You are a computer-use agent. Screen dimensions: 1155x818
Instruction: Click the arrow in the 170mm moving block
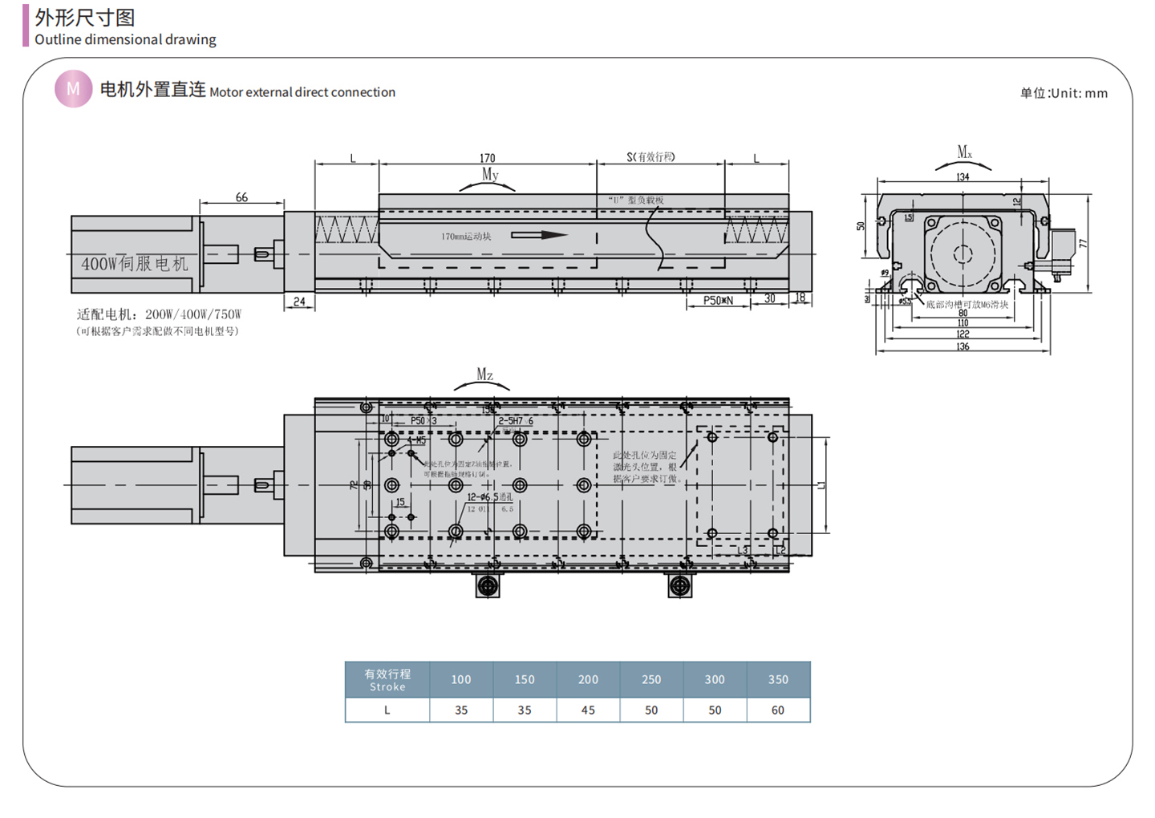tap(539, 235)
